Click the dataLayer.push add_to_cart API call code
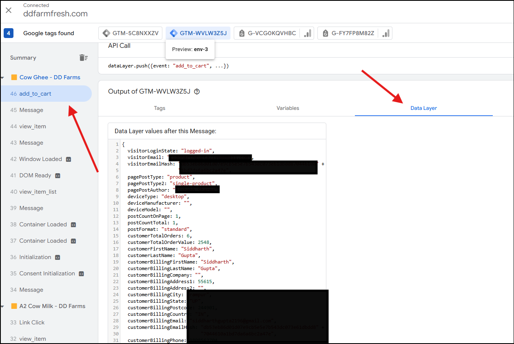Image resolution: width=514 pixels, height=344 pixels. (168, 66)
